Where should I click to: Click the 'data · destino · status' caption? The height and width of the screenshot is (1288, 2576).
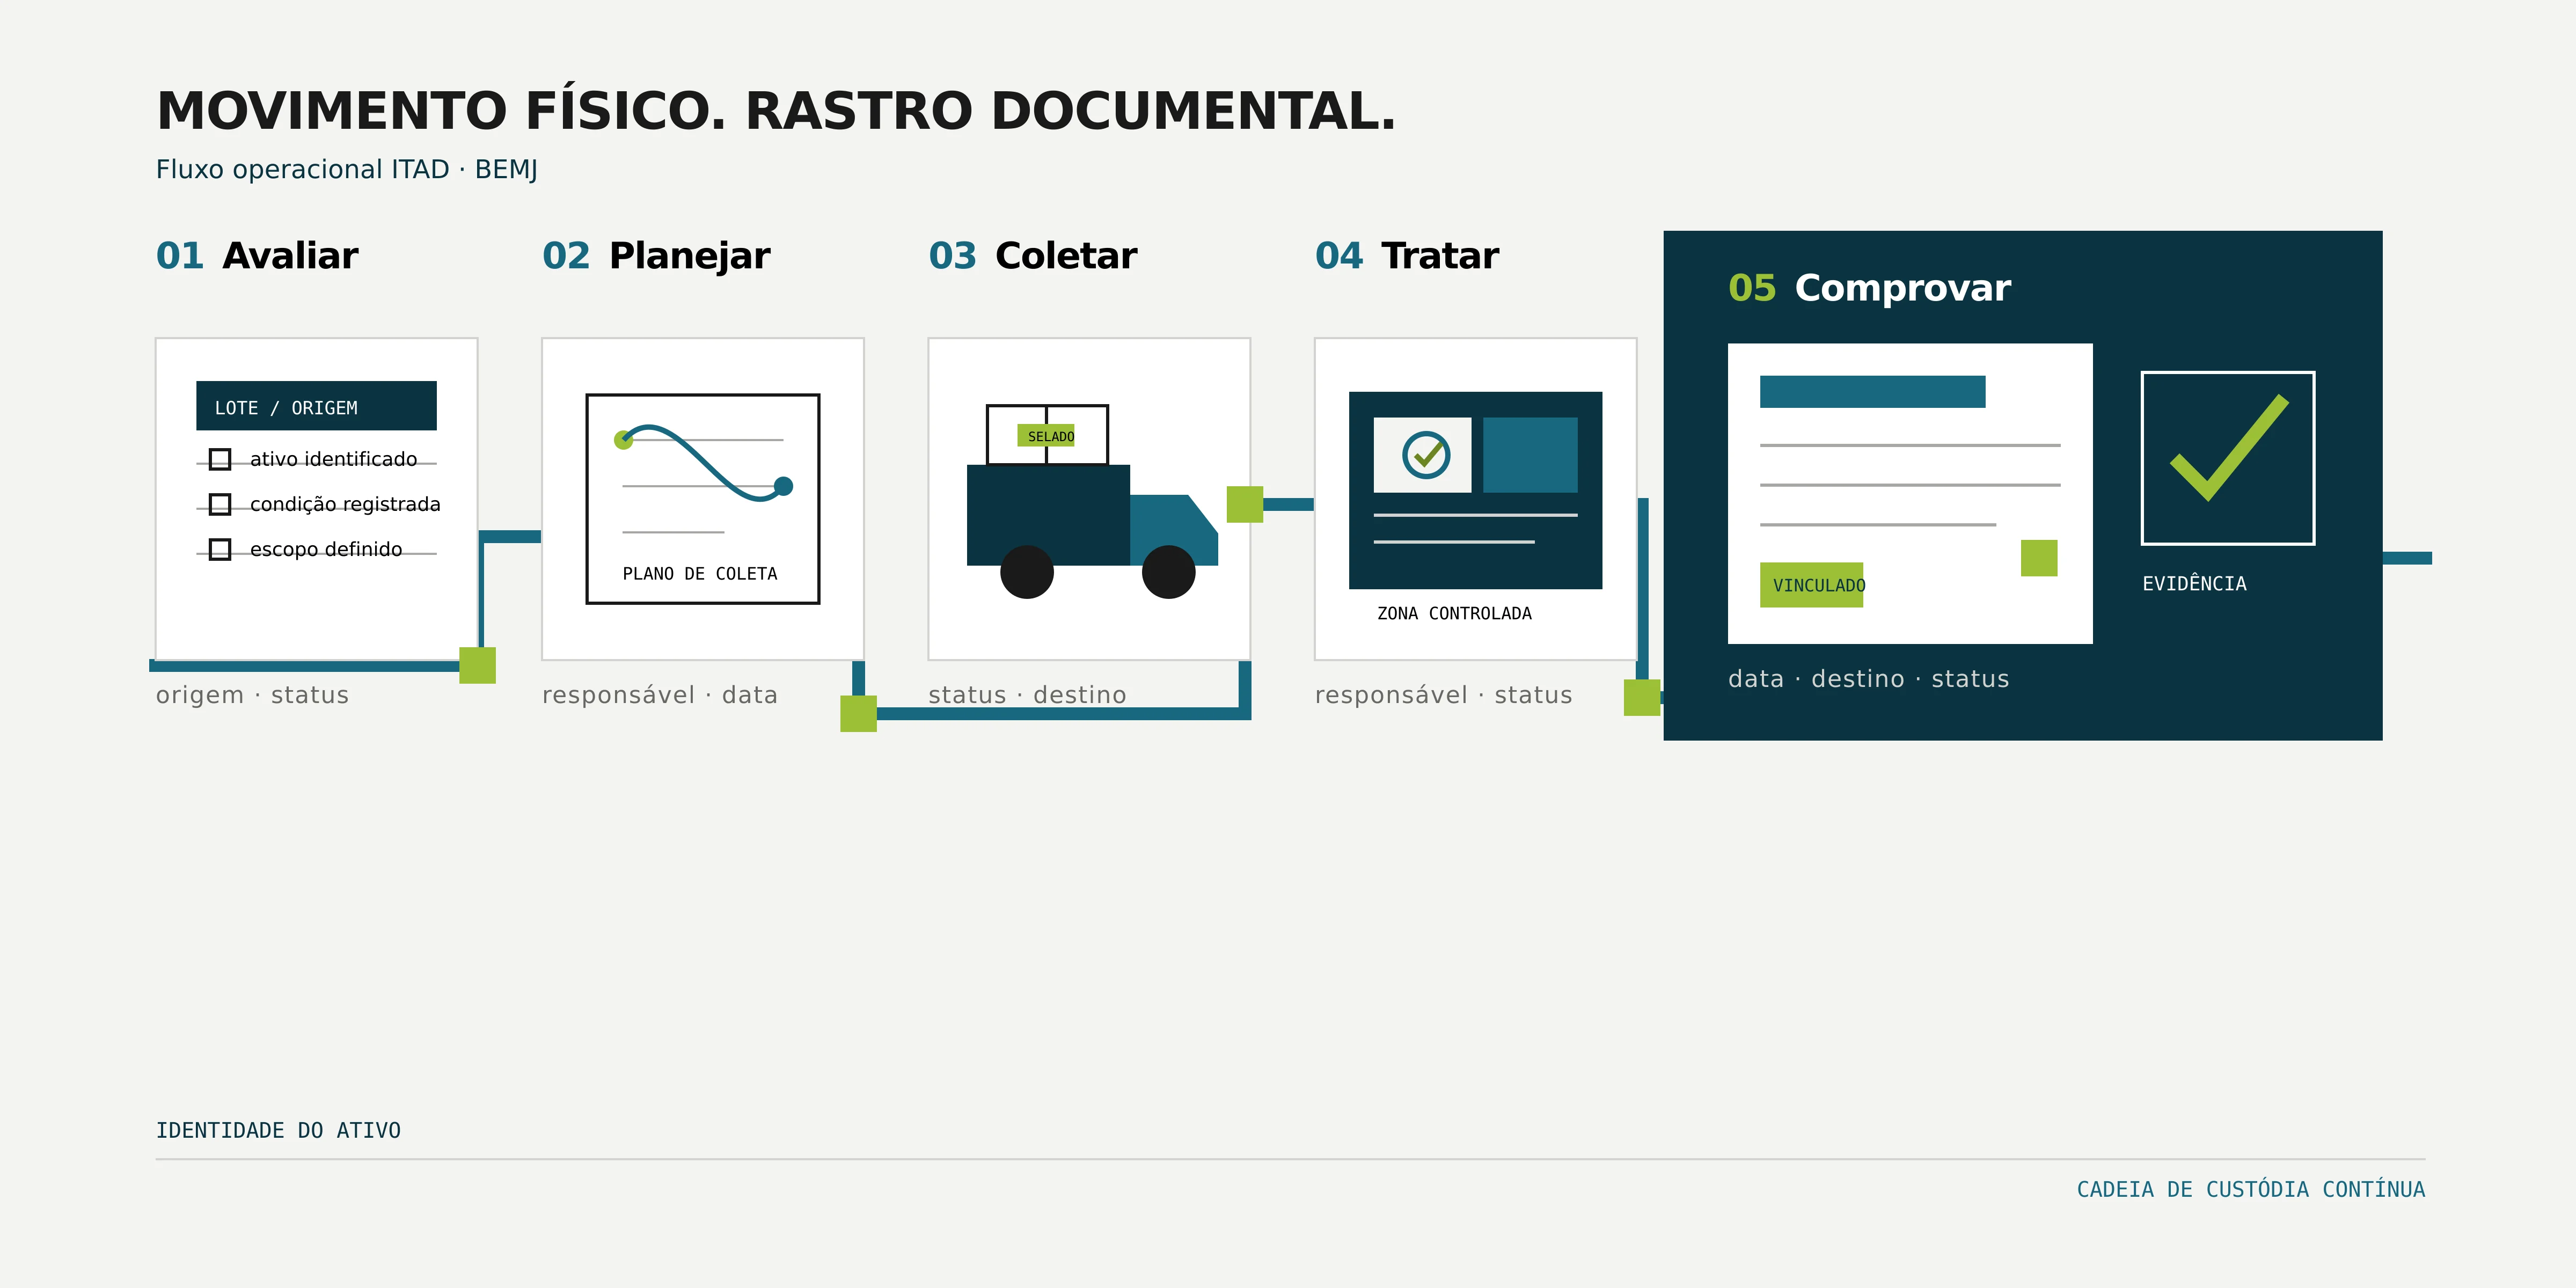pyautogui.click(x=1868, y=679)
